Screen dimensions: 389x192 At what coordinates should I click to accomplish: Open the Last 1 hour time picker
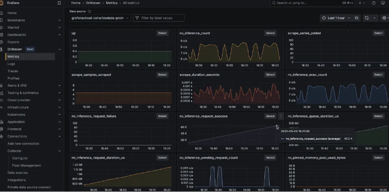336,18
